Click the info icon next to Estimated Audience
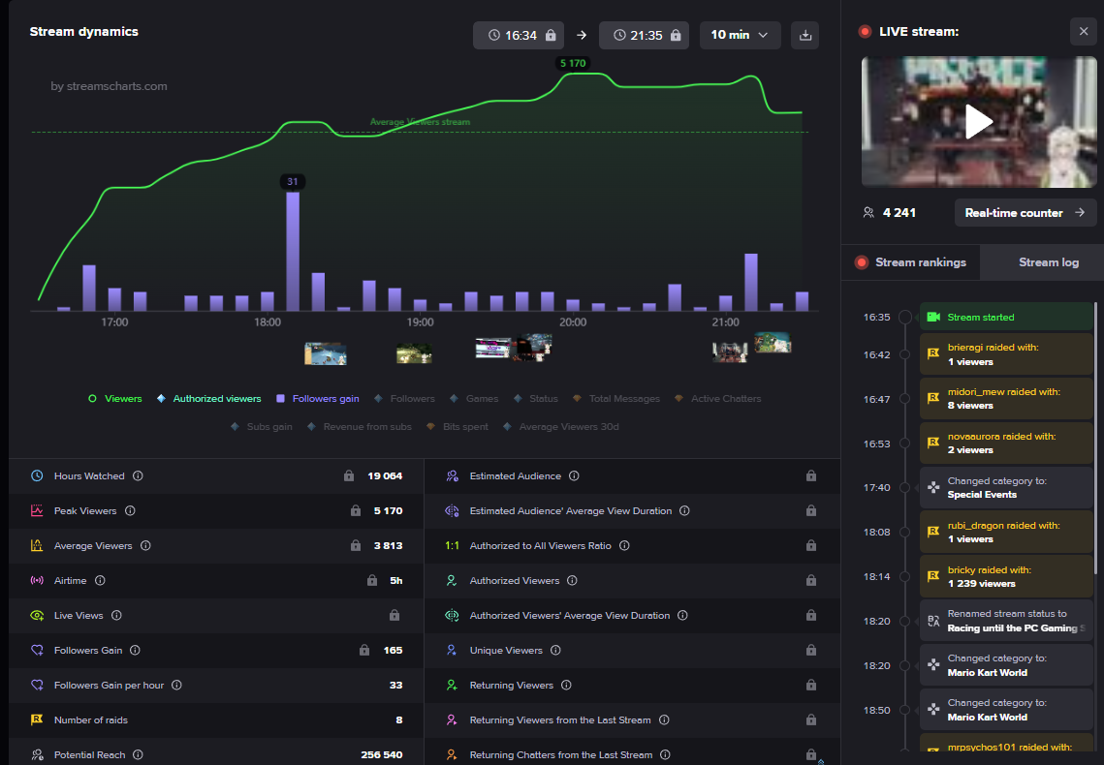Viewport: 1104px width, 765px height. (574, 476)
